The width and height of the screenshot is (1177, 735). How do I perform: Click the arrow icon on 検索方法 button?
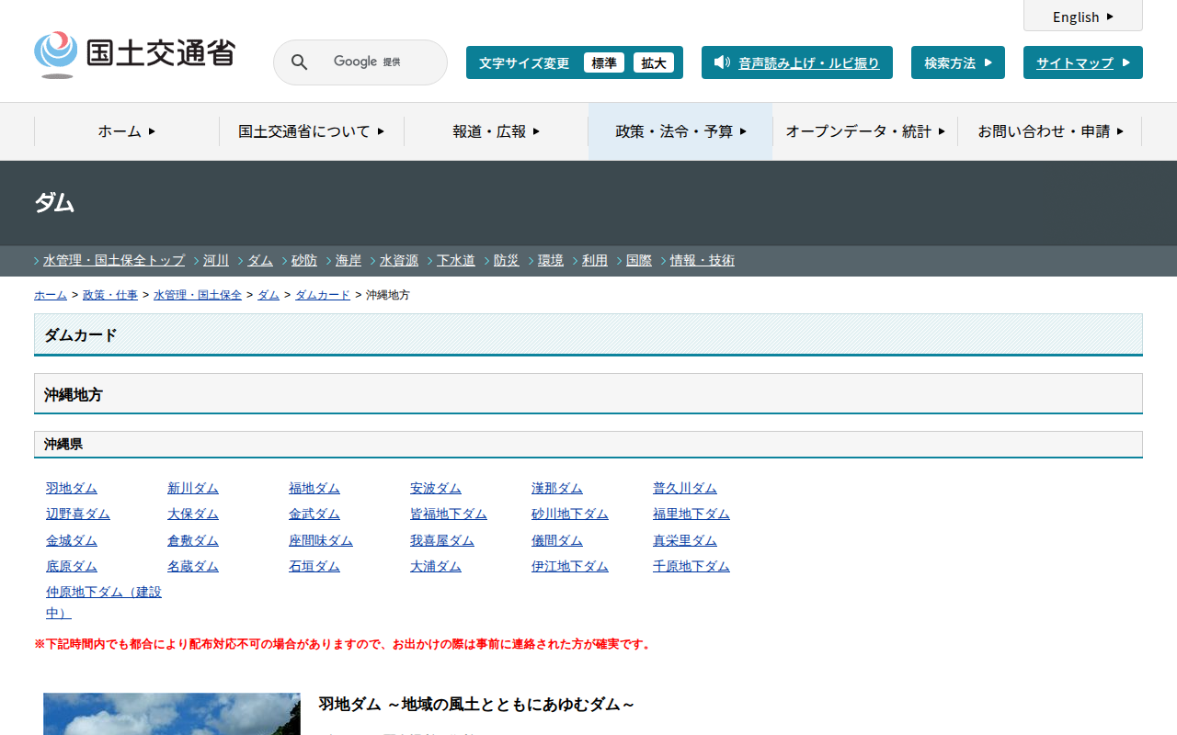coord(988,62)
